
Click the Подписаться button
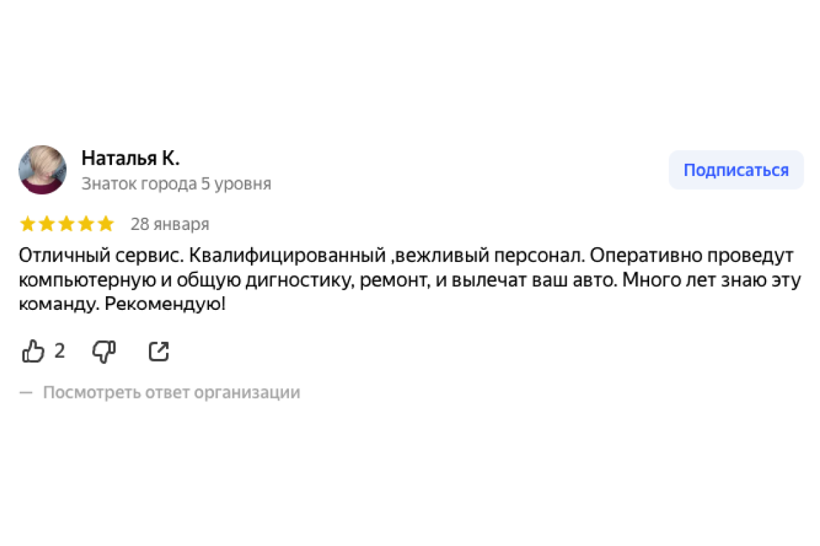click(x=736, y=170)
